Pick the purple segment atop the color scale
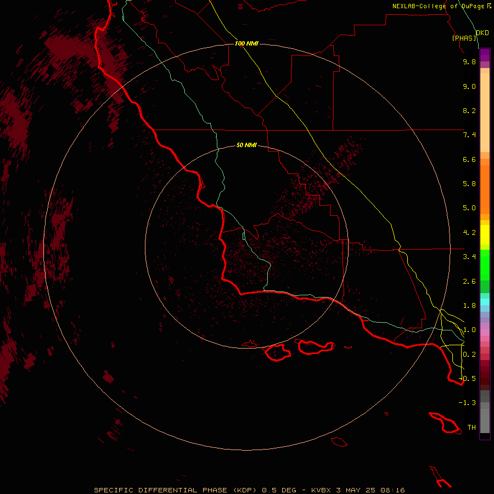The image size is (494, 494). (485, 55)
